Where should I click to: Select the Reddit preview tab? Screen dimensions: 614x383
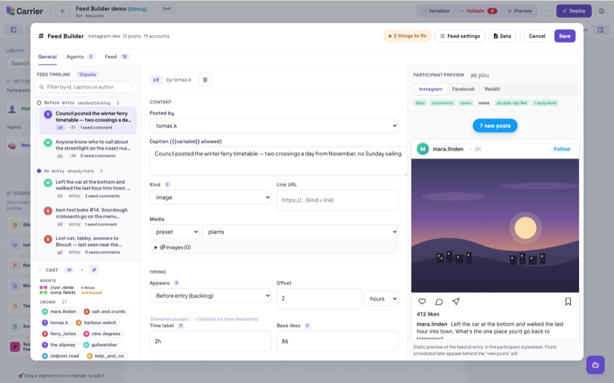(492, 89)
